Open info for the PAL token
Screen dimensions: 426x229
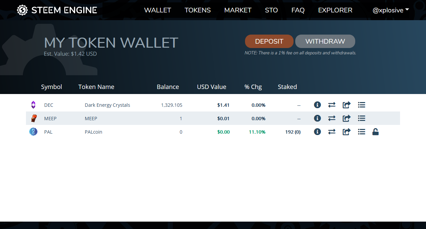(x=317, y=132)
